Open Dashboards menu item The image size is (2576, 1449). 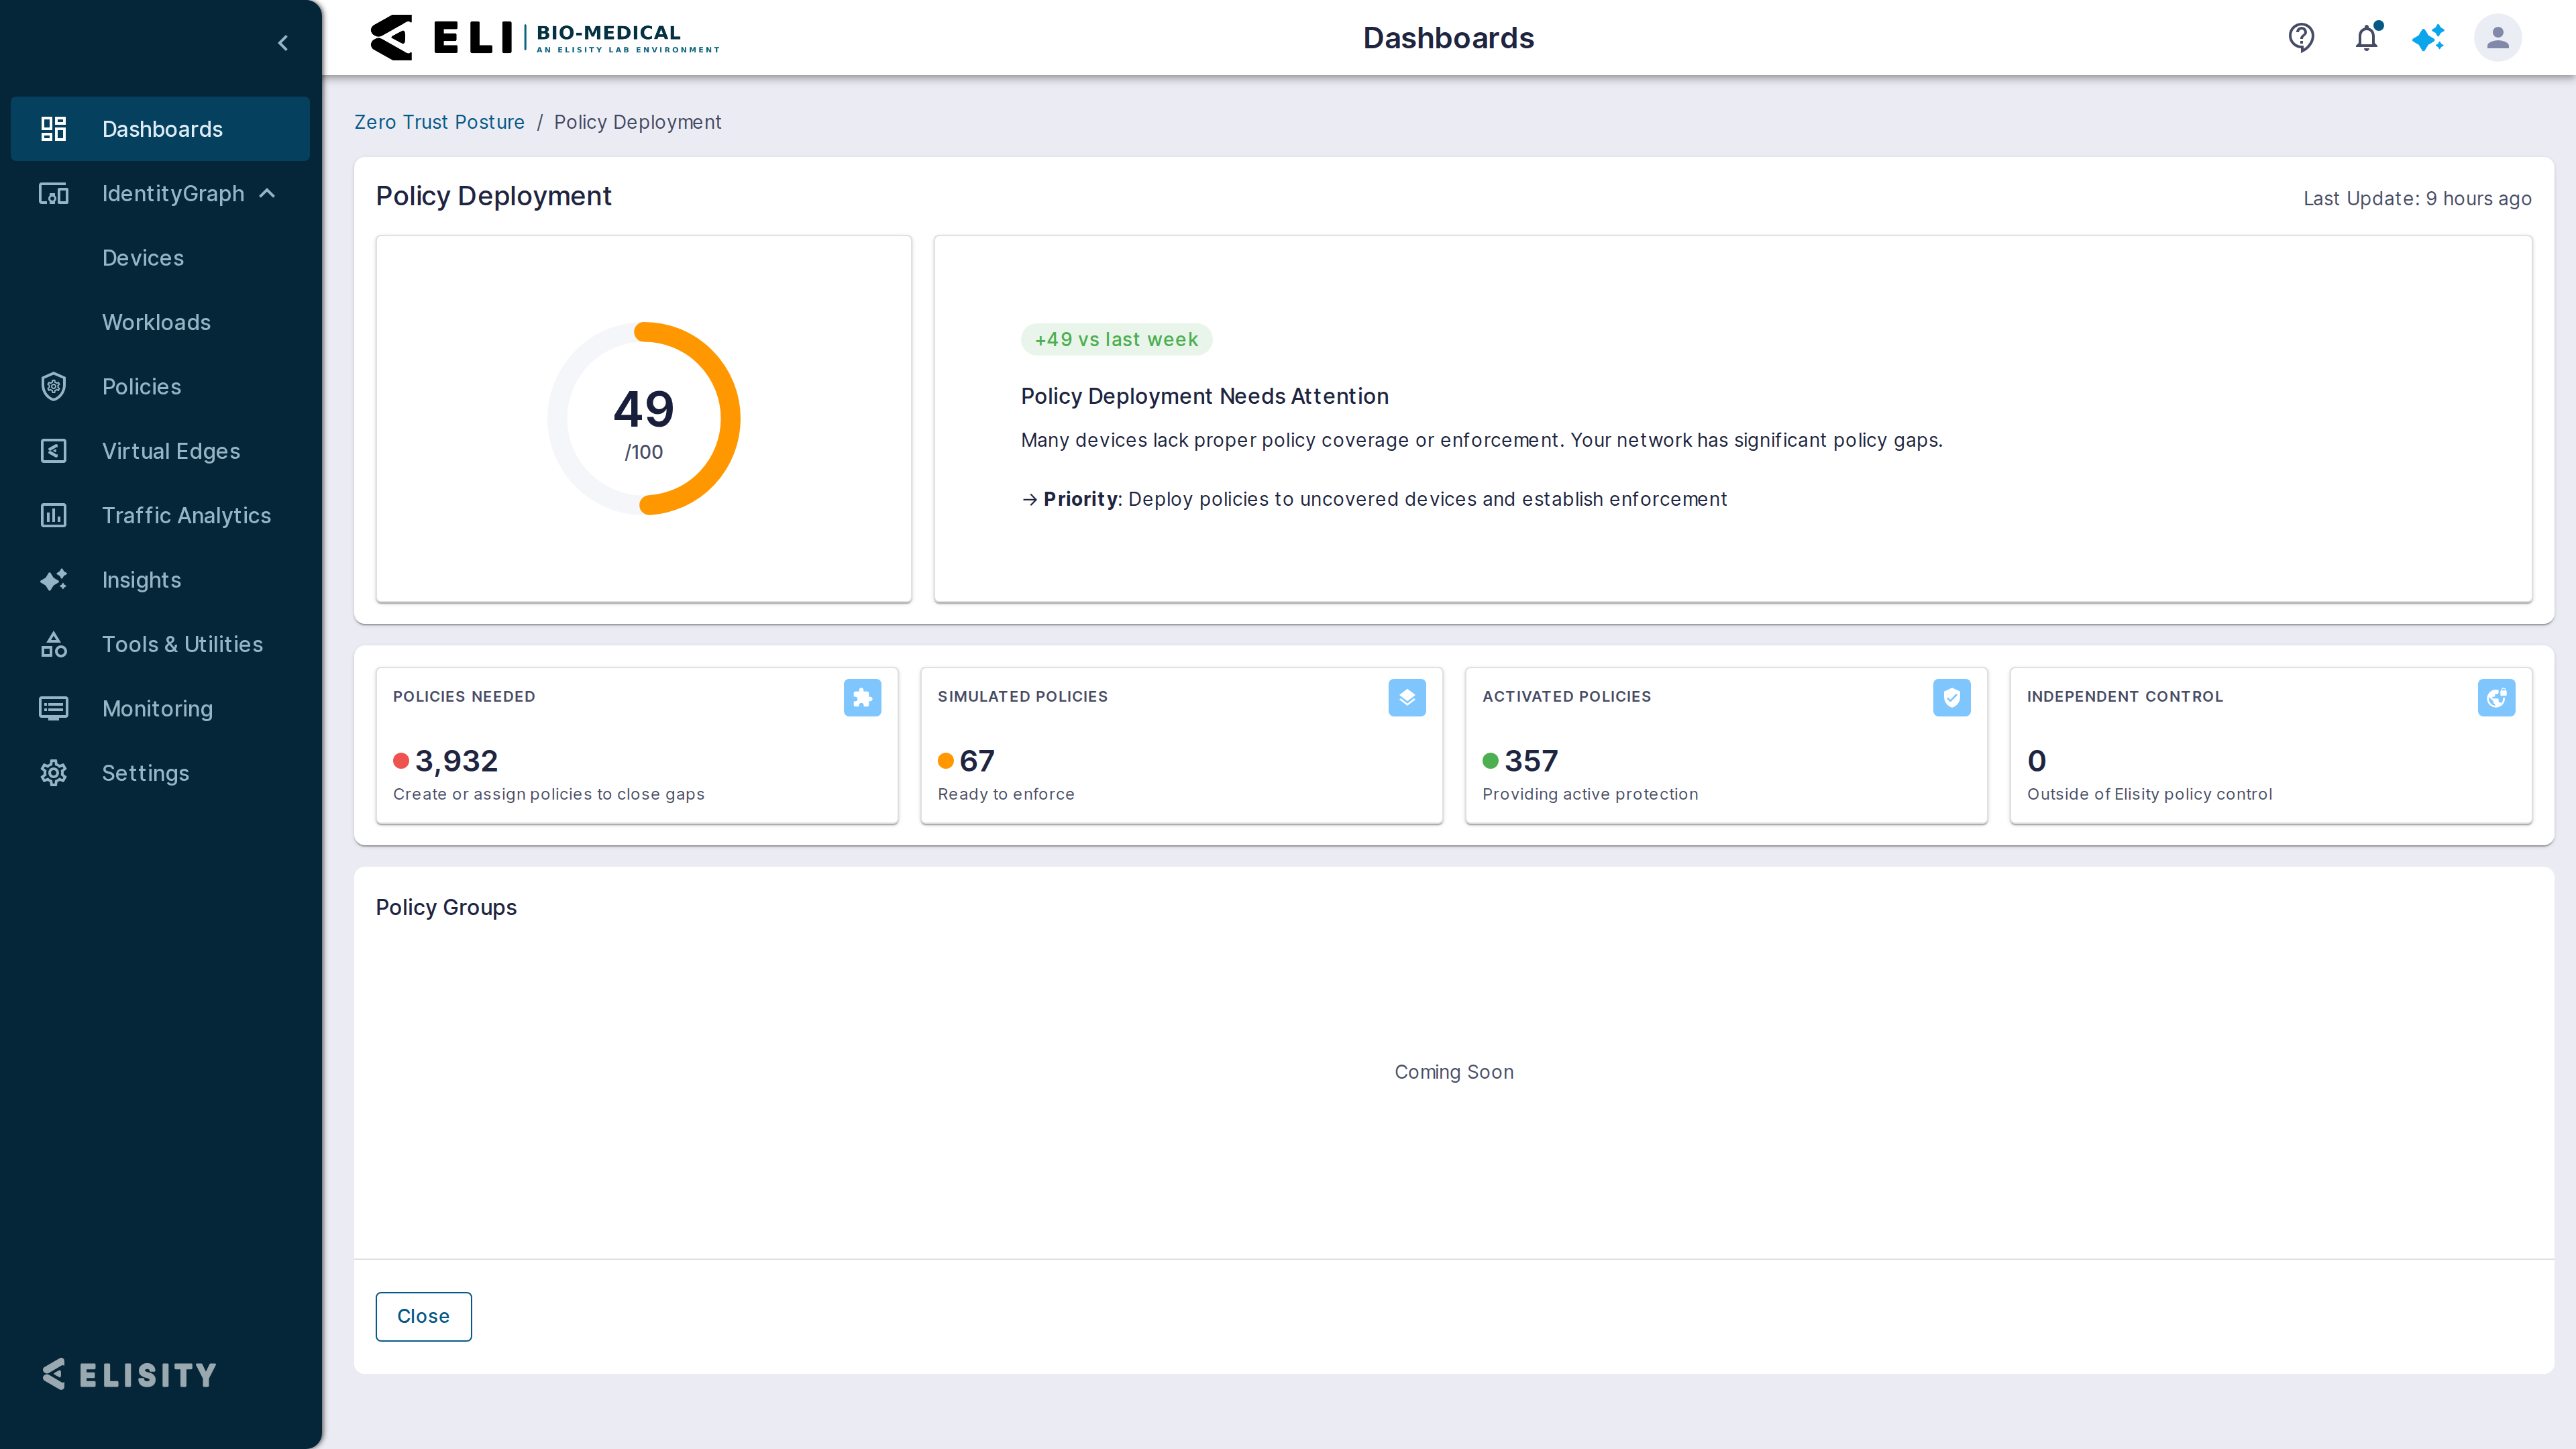(160, 129)
